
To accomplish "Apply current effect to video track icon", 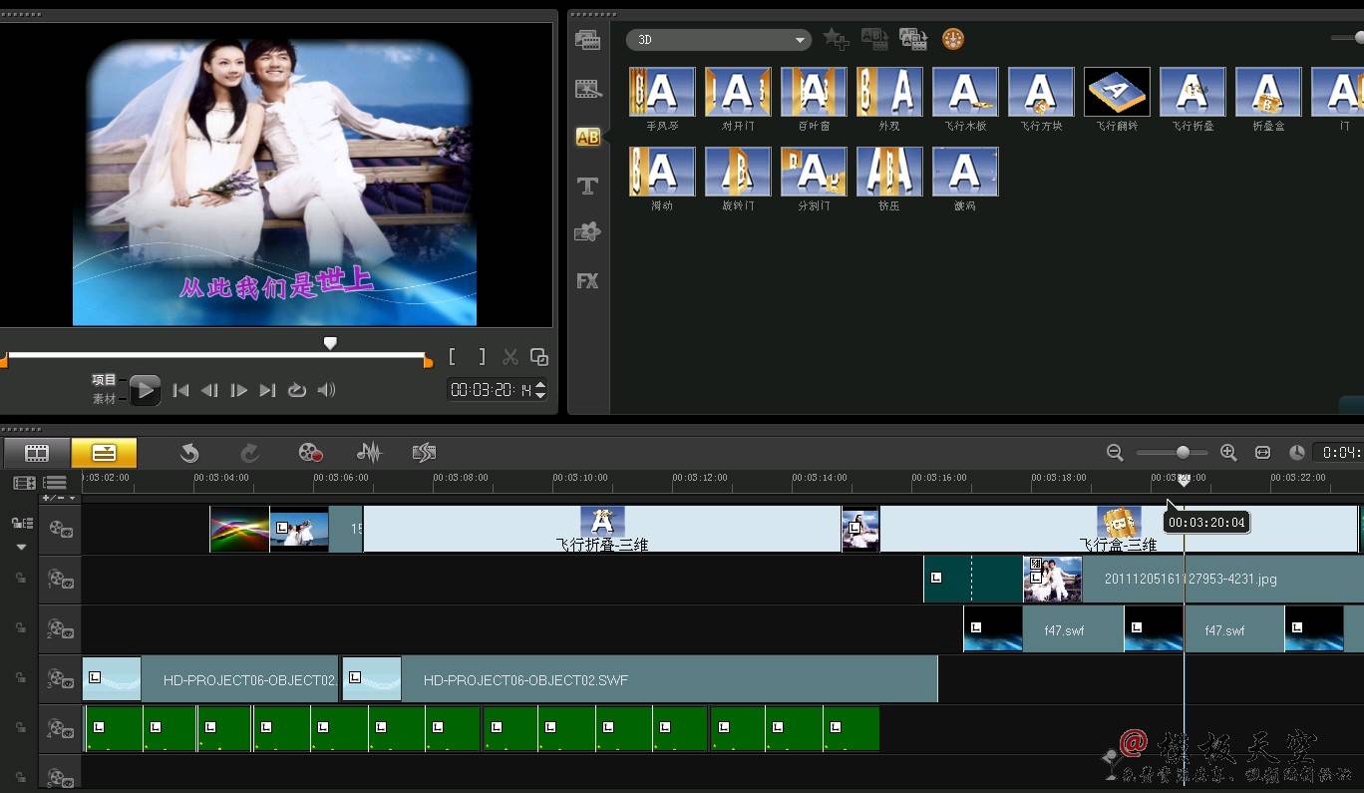I will [x=874, y=40].
